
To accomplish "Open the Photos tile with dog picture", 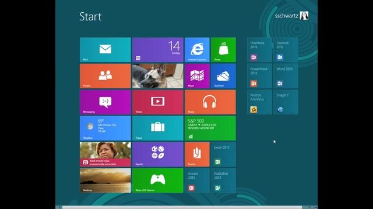I will (158, 76).
